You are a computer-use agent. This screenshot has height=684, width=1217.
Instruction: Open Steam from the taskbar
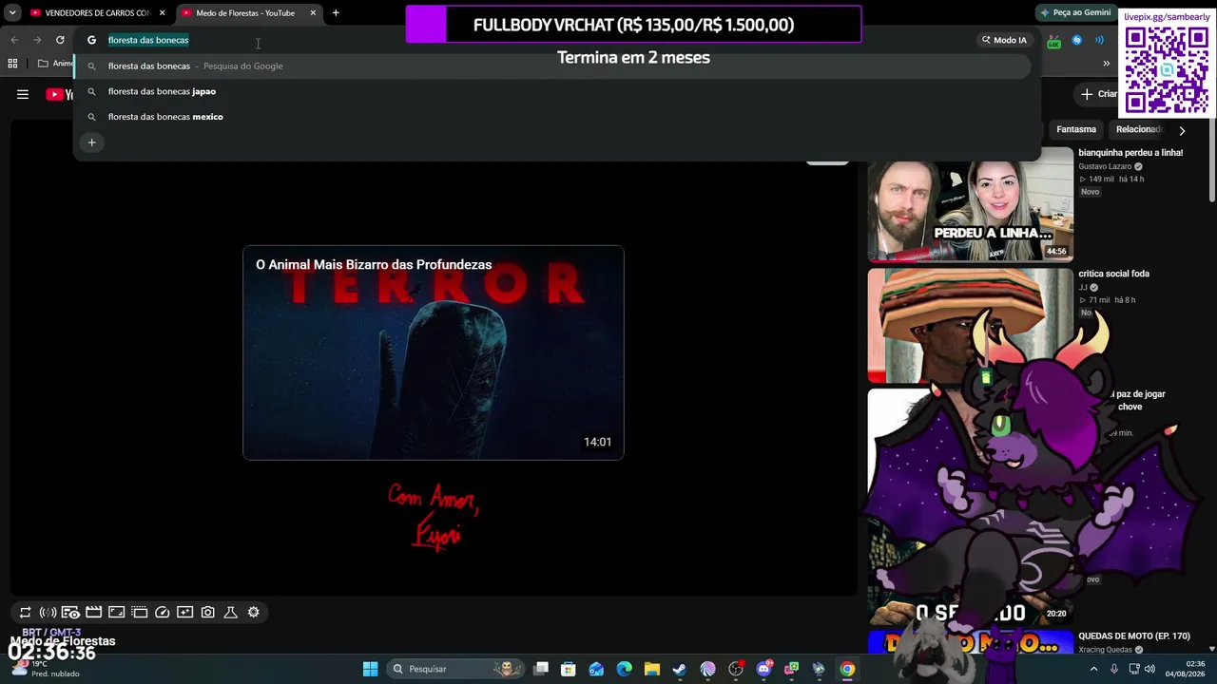click(680, 669)
